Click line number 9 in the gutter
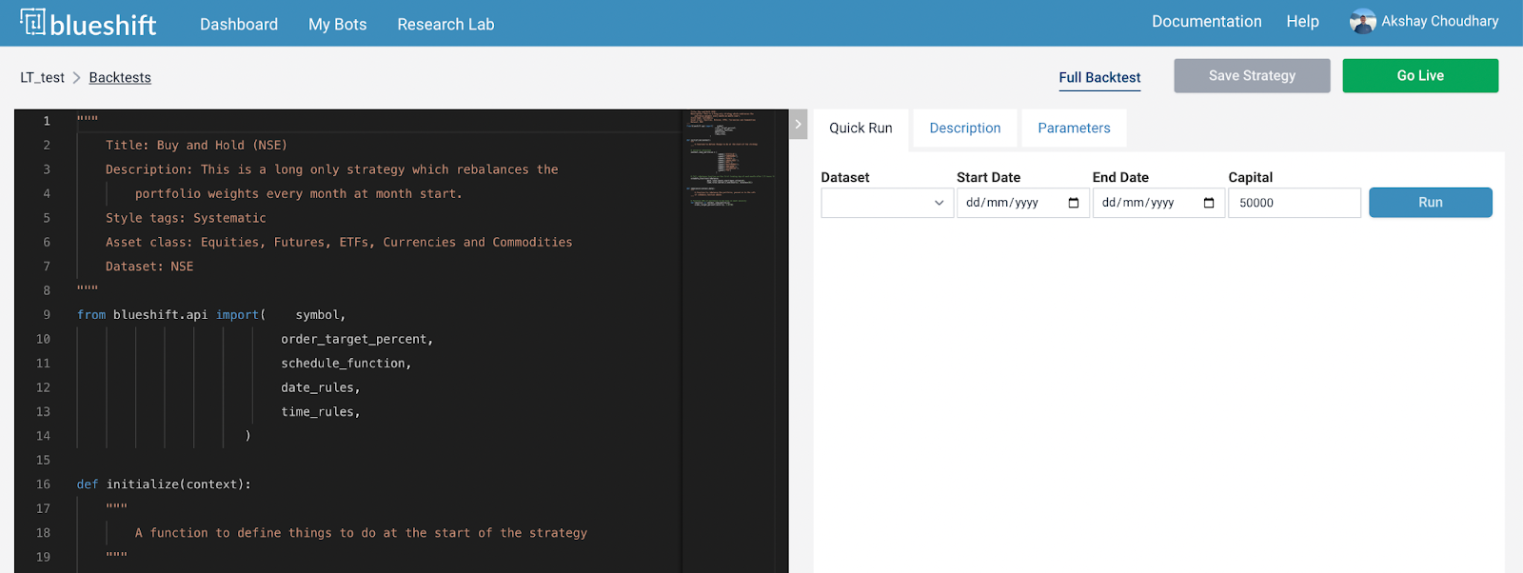Image resolution: width=1523 pixels, height=573 pixels. point(47,315)
